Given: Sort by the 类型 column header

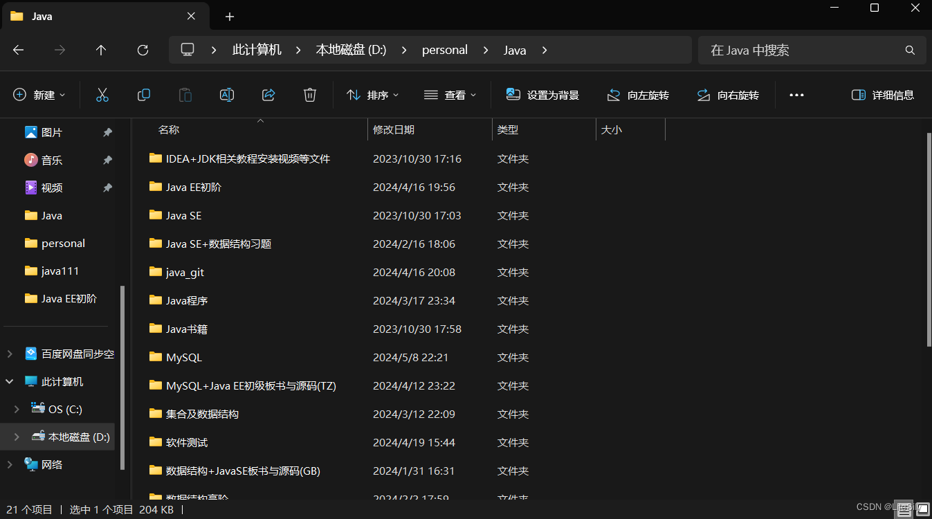Looking at the screenshot, I should coord(544,129).
